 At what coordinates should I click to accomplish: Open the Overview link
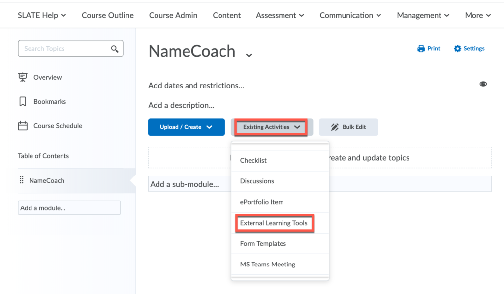tap(48, 77)
